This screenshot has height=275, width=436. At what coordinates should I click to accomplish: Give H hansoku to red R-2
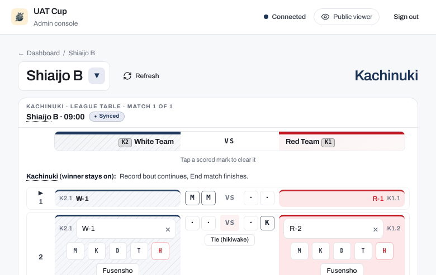pyautogui.click(x=384, y=251)
